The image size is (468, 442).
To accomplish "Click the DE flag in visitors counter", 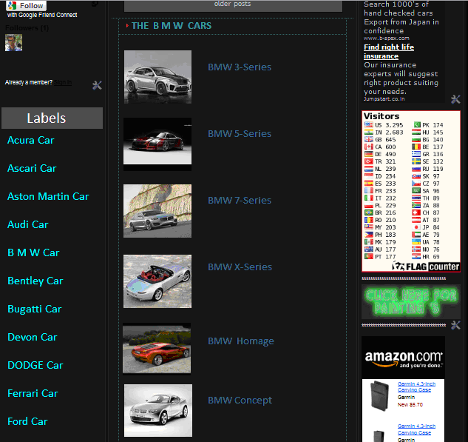I will (369, 154).
